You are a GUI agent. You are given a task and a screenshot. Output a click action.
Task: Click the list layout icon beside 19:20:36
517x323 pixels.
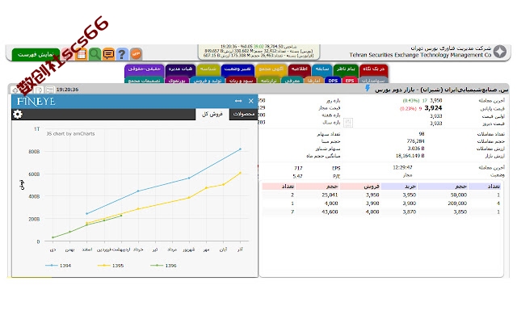[x=50, y=90]
